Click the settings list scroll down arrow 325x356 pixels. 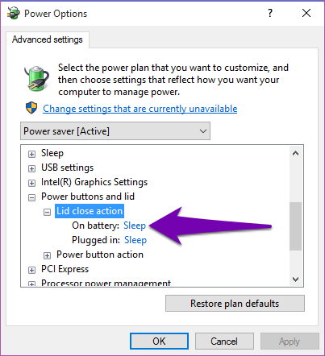click(296, 279)
